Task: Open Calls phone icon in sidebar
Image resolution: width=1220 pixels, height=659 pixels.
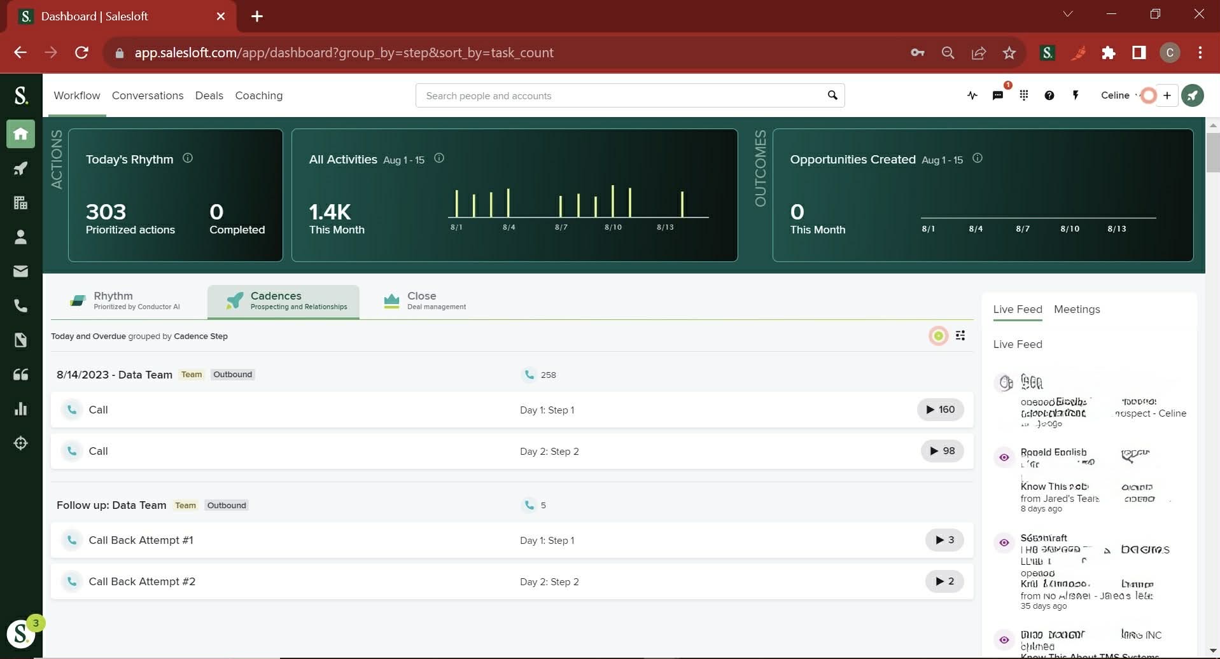Action: coord(20,306)
